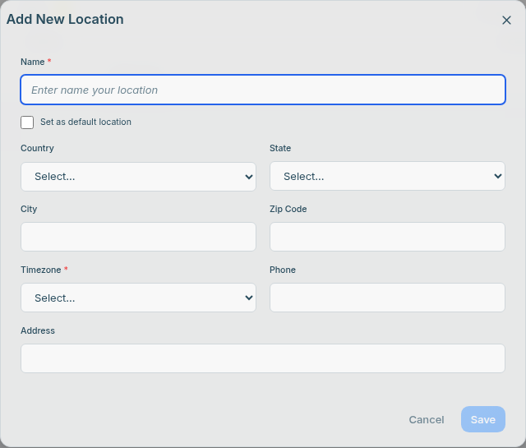Open the Country dropdown
Screen dimensions: 526x448
[x=138, y=177]
